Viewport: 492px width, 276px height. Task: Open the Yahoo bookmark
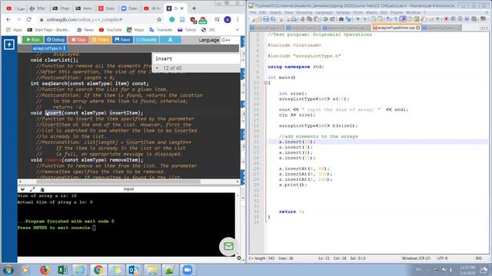pyautogui.click(x=187, y=30)
